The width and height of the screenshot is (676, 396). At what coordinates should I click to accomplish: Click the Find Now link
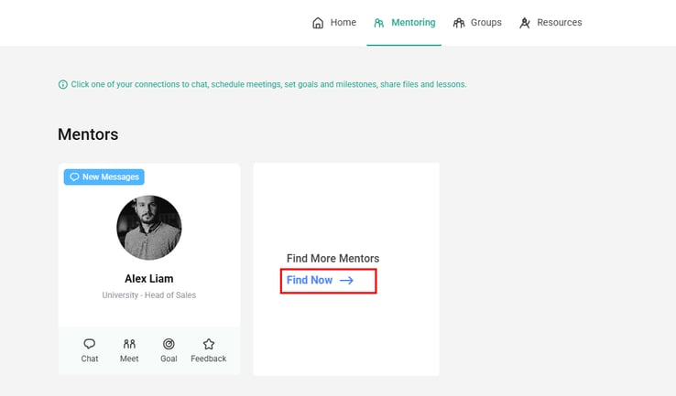click(x=310, y=281)
